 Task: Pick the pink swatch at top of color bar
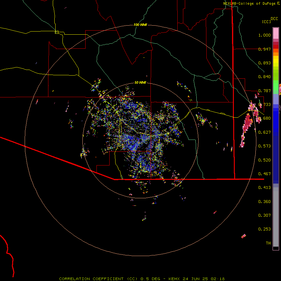tap(276, 33)
